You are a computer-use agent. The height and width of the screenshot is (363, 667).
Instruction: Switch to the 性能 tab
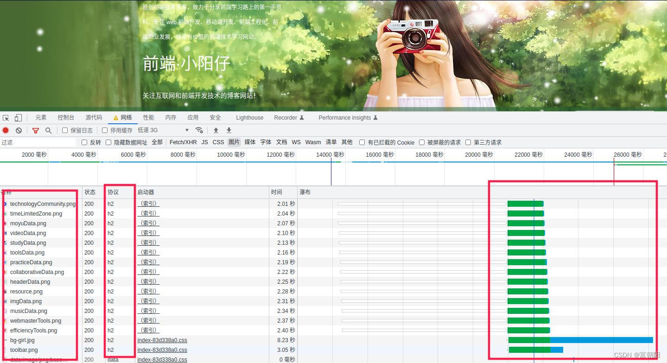[148, 117]
